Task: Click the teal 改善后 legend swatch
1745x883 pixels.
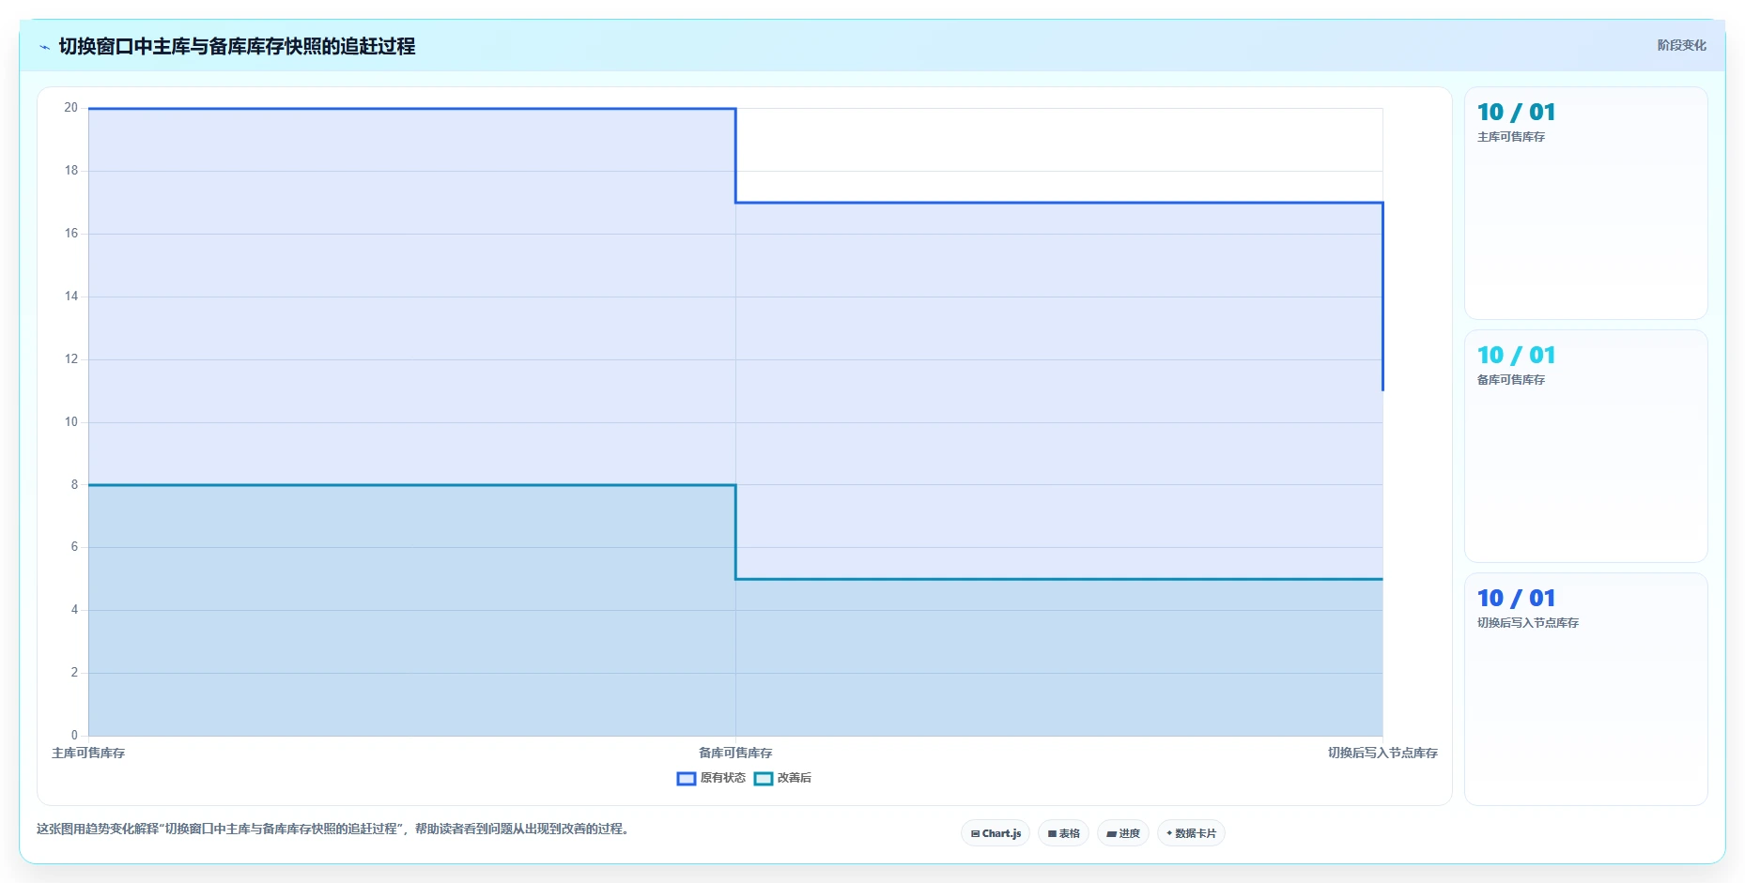Action: (x=764, y=778)
